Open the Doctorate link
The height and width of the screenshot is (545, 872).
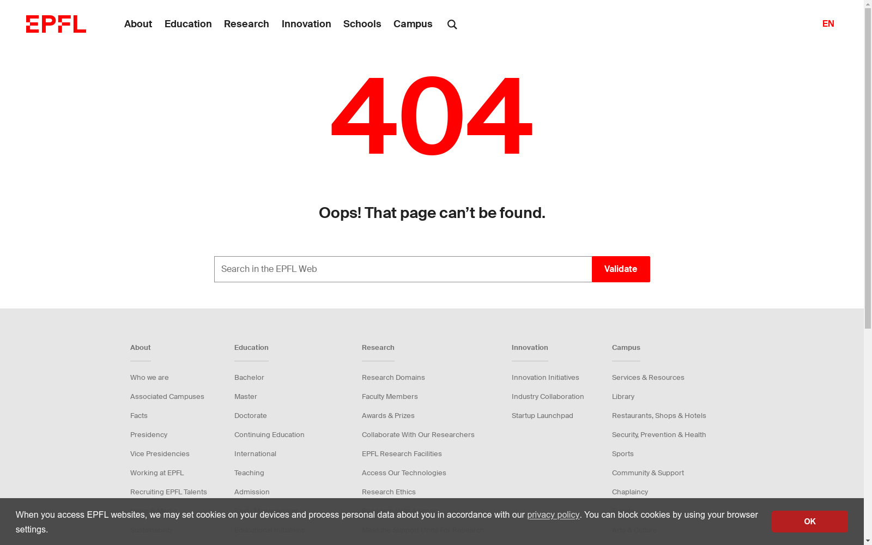[251, 416]
